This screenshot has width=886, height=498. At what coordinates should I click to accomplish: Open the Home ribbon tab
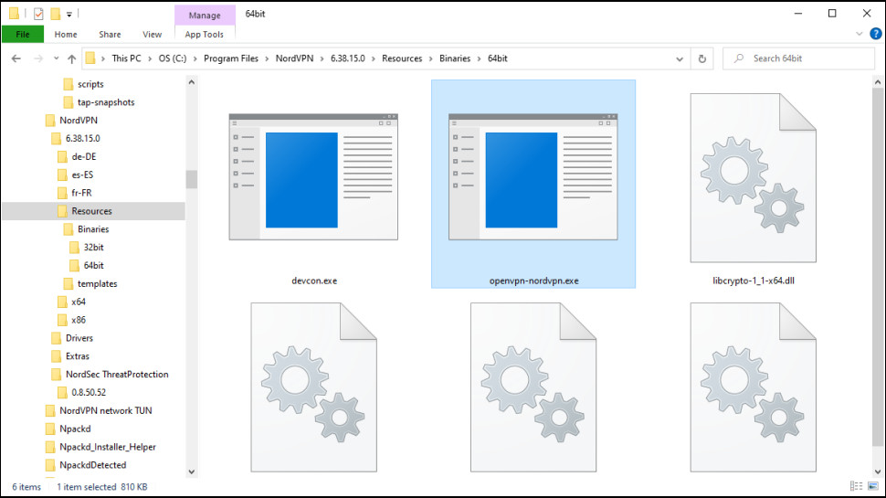click(66, 34)
